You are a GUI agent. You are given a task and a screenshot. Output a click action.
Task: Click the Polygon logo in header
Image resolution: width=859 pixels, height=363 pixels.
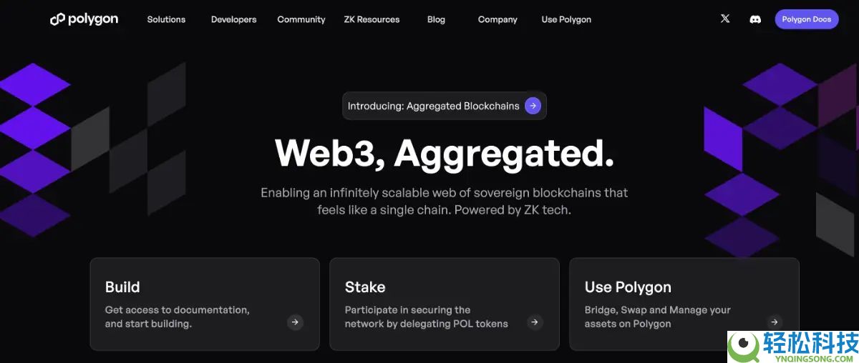(84, 19)
